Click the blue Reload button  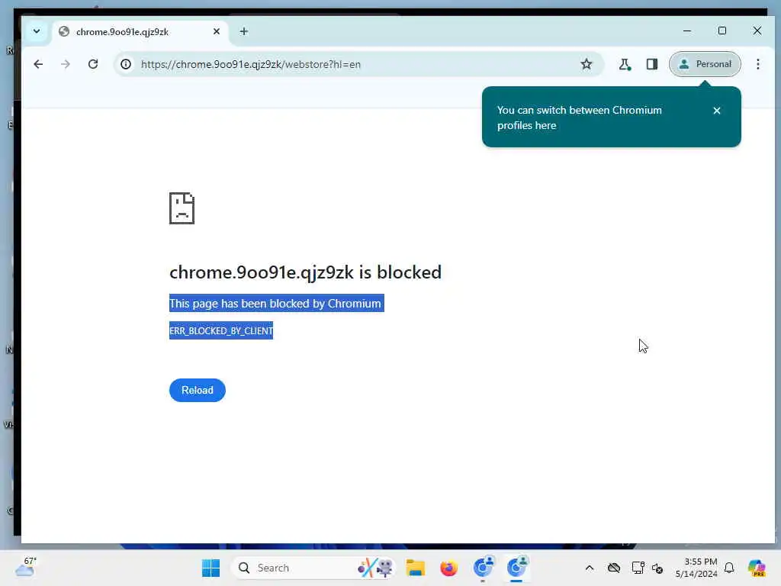click(198, 390)
